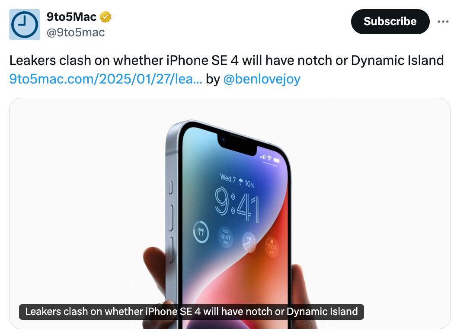Image resolution: width=454 pixels, height=334 pixels.
Task: Open the iPhone article preview image card
Action: [230, 213]
